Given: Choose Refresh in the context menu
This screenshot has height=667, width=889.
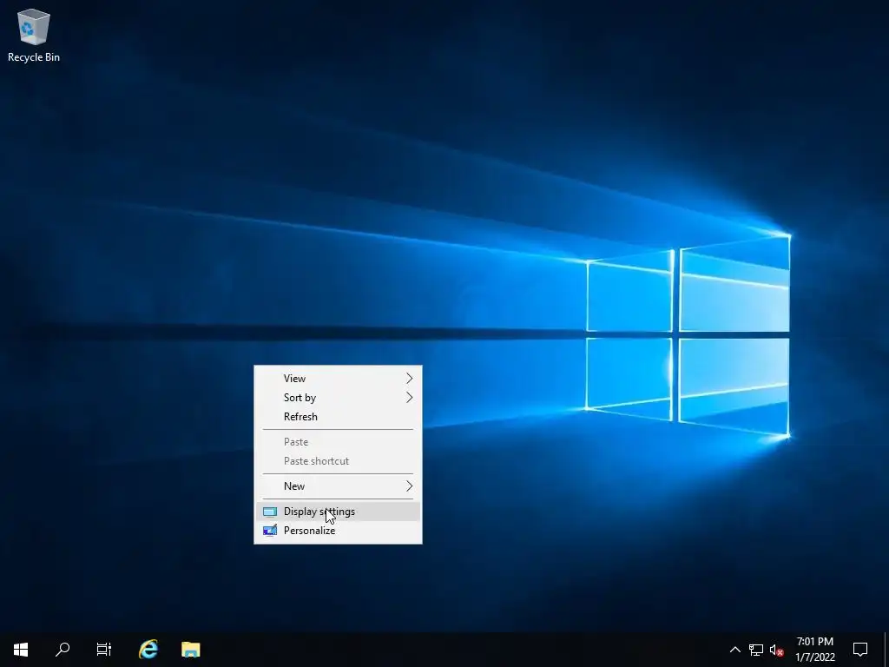Looking at the screenshot, I should coord(338,417).
